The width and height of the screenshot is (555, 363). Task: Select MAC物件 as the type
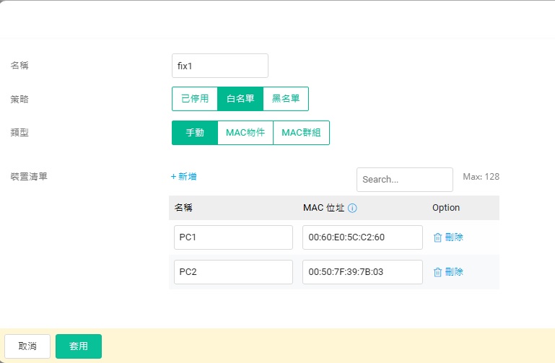coord(245,133)
